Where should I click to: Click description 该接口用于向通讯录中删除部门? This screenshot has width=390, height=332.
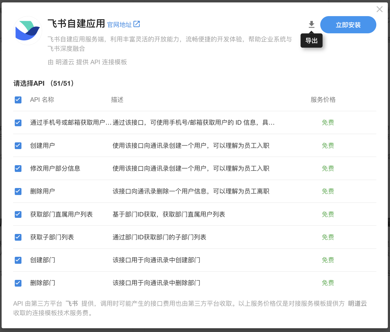pyautogui.click(x=156, y=283)
